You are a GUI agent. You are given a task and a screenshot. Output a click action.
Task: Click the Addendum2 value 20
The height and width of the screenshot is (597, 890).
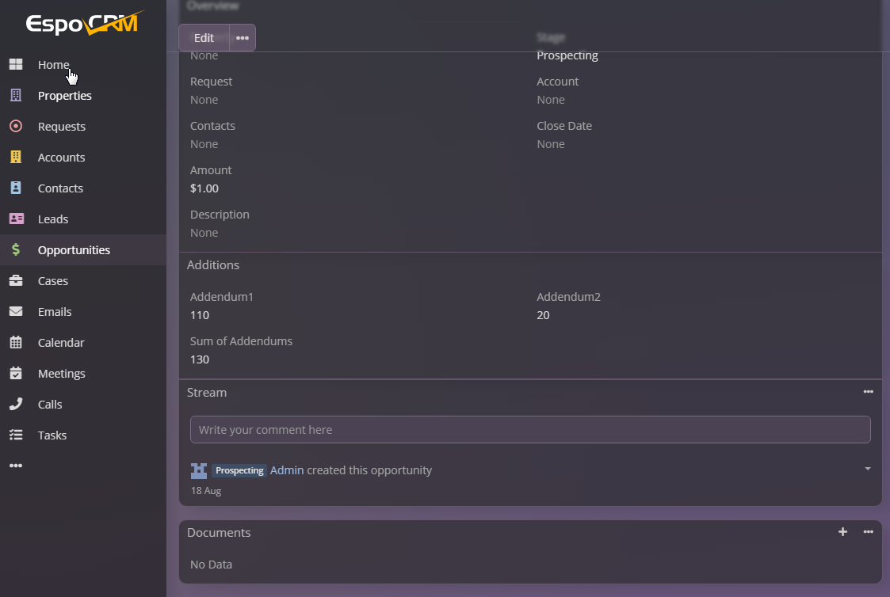pyautogui.click(x=543, y=315)
